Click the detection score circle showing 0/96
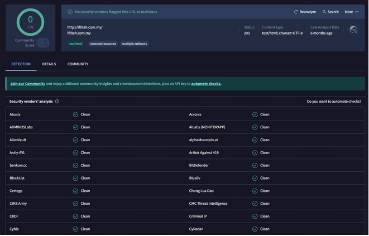Screen dimensions: 369x236 pyautogui.click(x=30, y=21)
